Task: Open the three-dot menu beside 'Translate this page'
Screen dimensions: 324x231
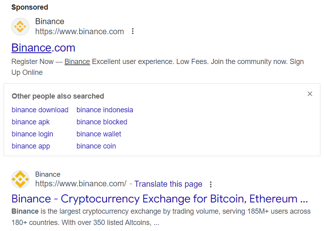Action: [x=211, y=184]
